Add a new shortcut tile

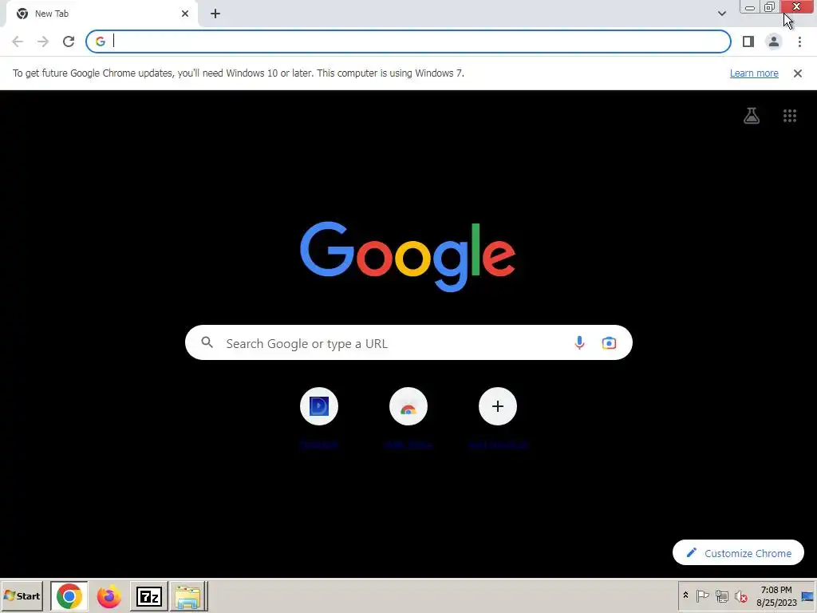498,406
